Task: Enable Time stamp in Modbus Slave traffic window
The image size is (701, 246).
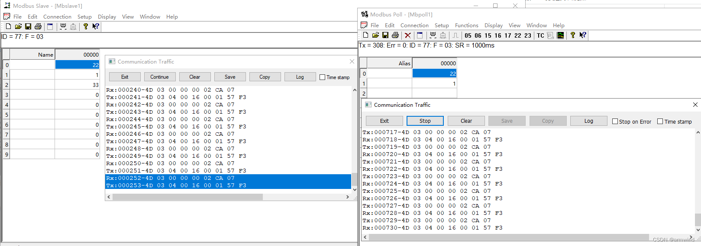Action: pyautogui.click(x=322, y=77)
